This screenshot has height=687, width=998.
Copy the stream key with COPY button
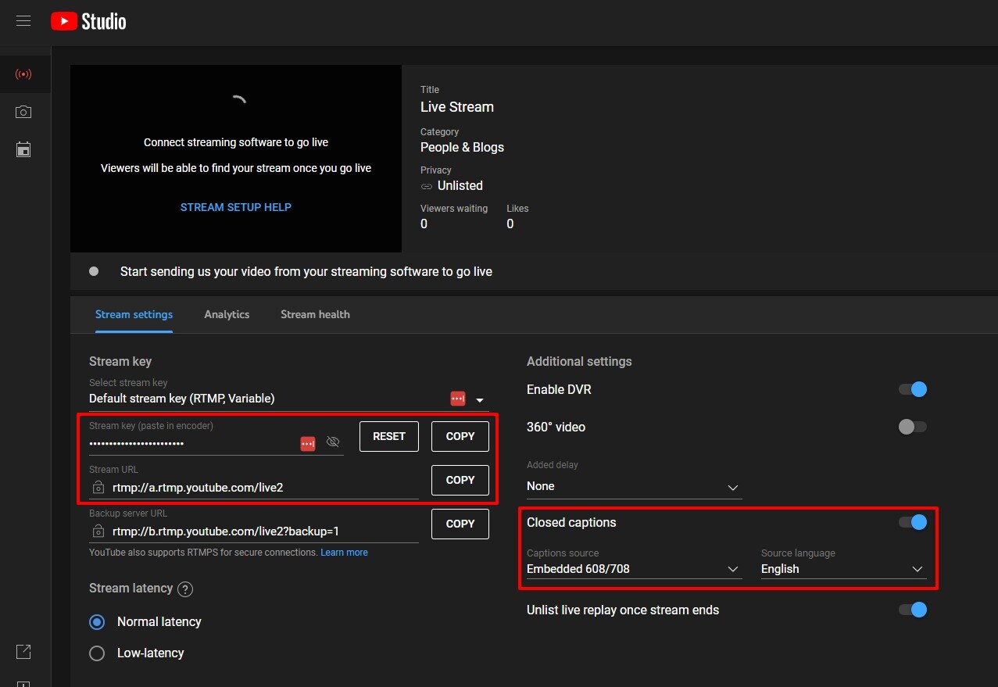460,436
